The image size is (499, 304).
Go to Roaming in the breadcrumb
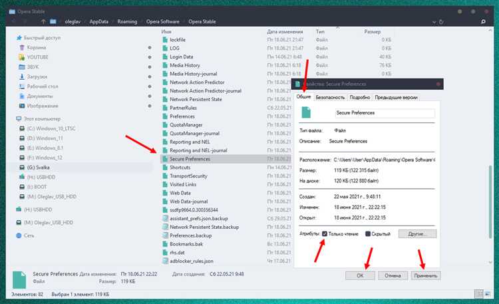pos(127,22)
